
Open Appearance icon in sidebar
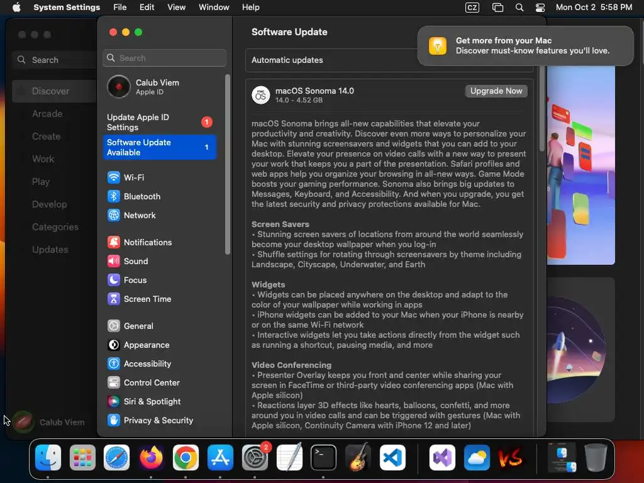[113, 345]
